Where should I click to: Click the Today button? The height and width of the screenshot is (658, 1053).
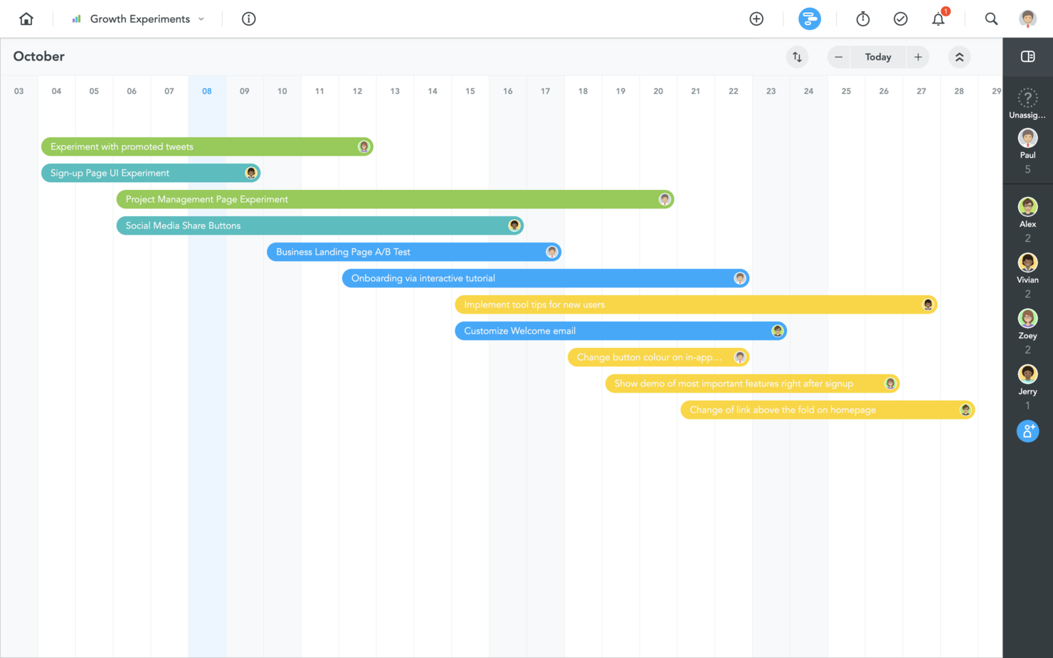878,57
